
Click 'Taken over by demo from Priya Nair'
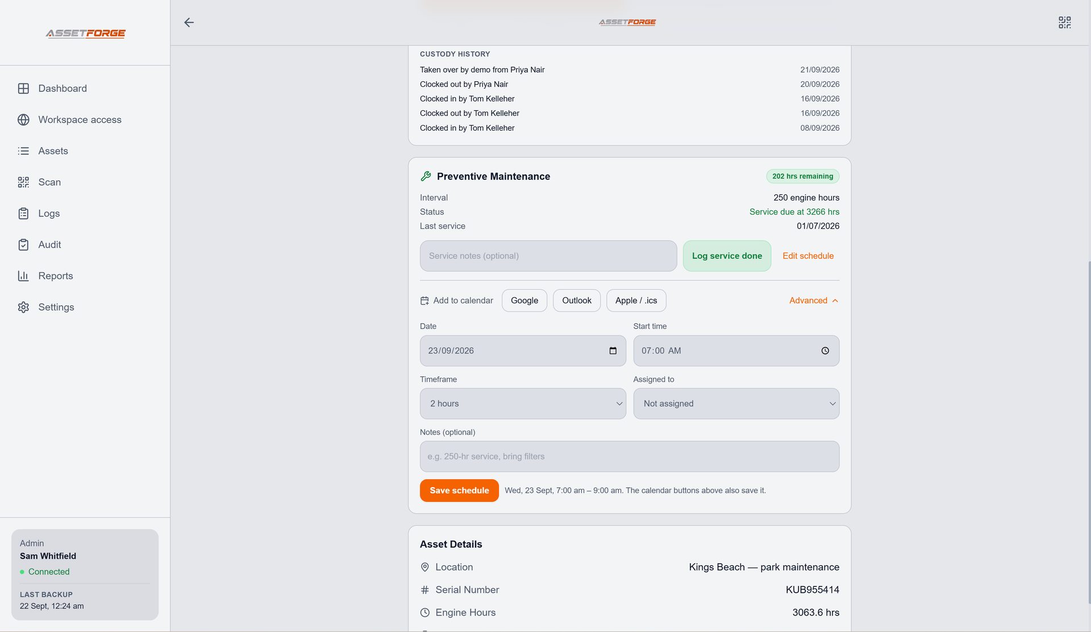pos(482,70)
